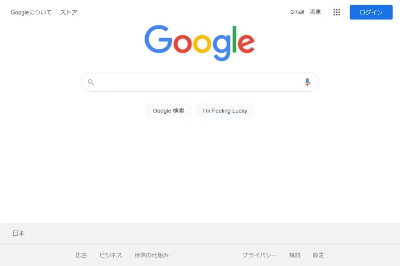Open the Google apps grid icon
The height and width of the screenshot is (266, 400).
(x=336, y=12)
